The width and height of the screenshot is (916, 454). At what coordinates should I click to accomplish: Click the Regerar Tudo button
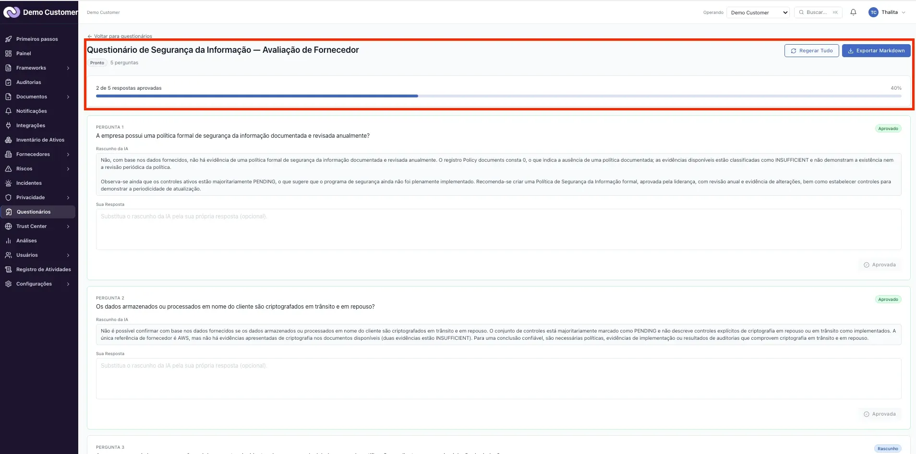click(811, 50)
